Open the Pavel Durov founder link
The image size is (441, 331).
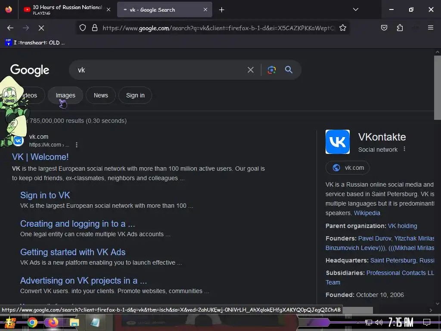375,238
